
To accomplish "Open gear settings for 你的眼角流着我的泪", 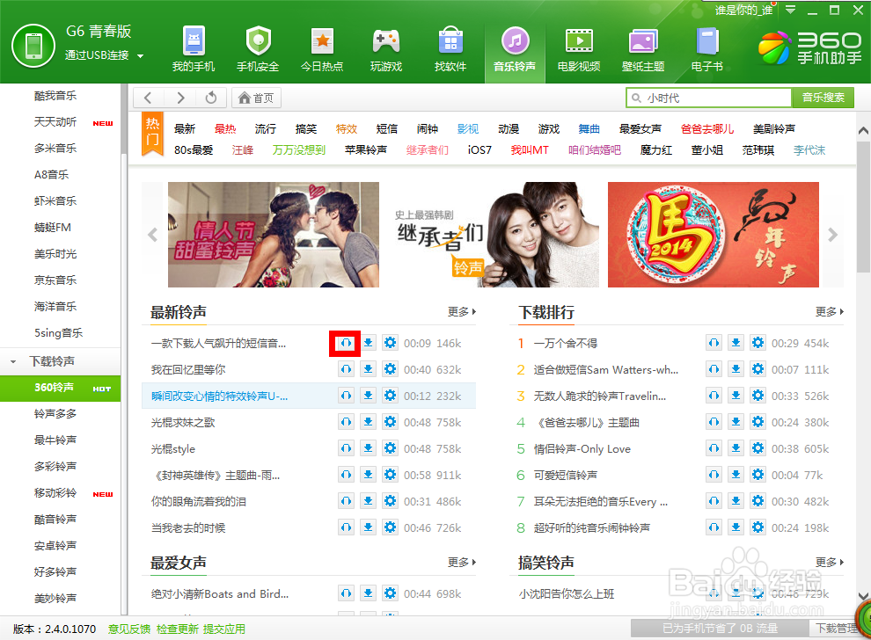I will click(x=390, y=501).
